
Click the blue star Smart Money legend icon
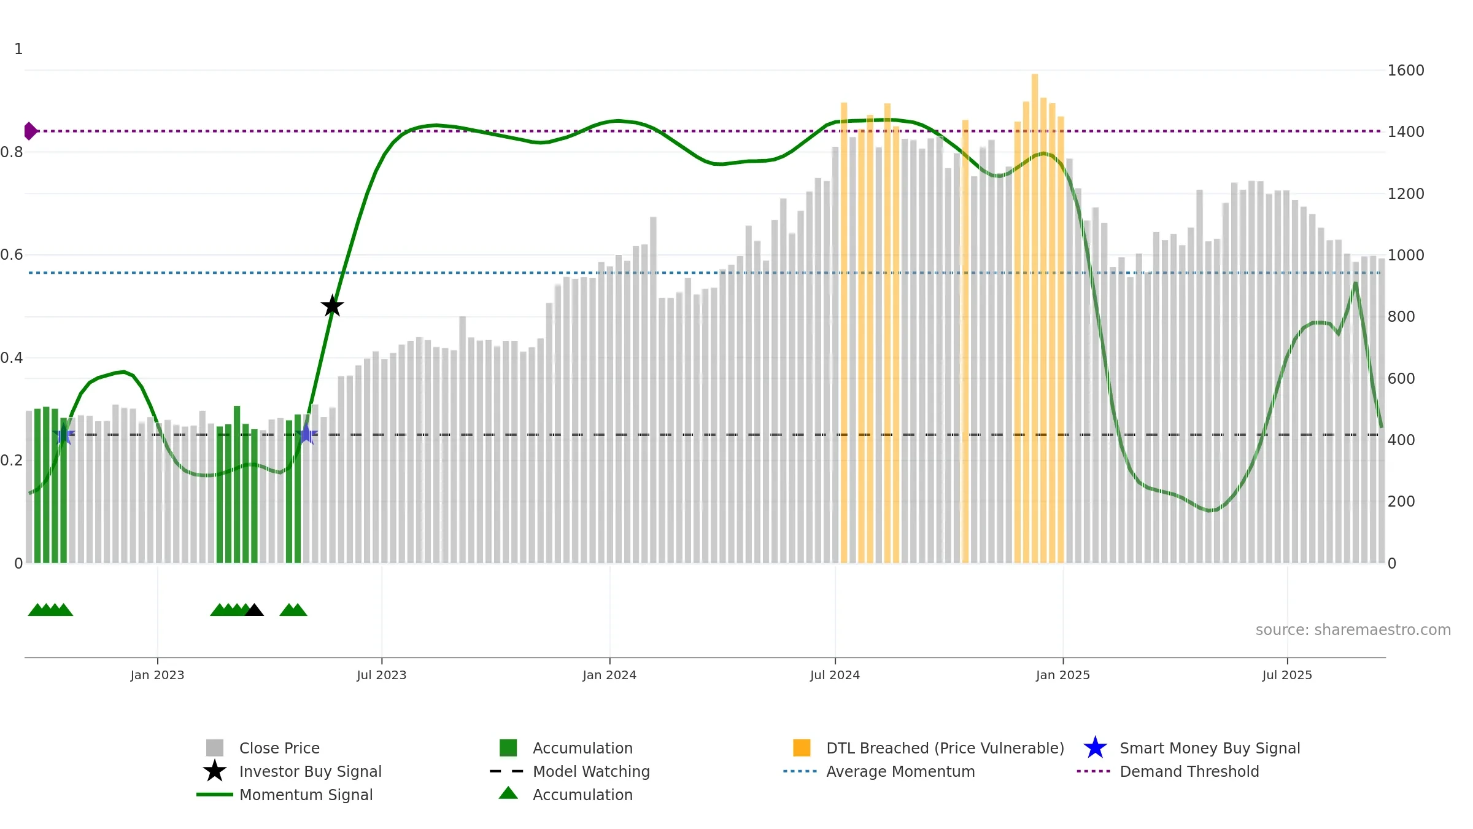[x=1095, y=747]
